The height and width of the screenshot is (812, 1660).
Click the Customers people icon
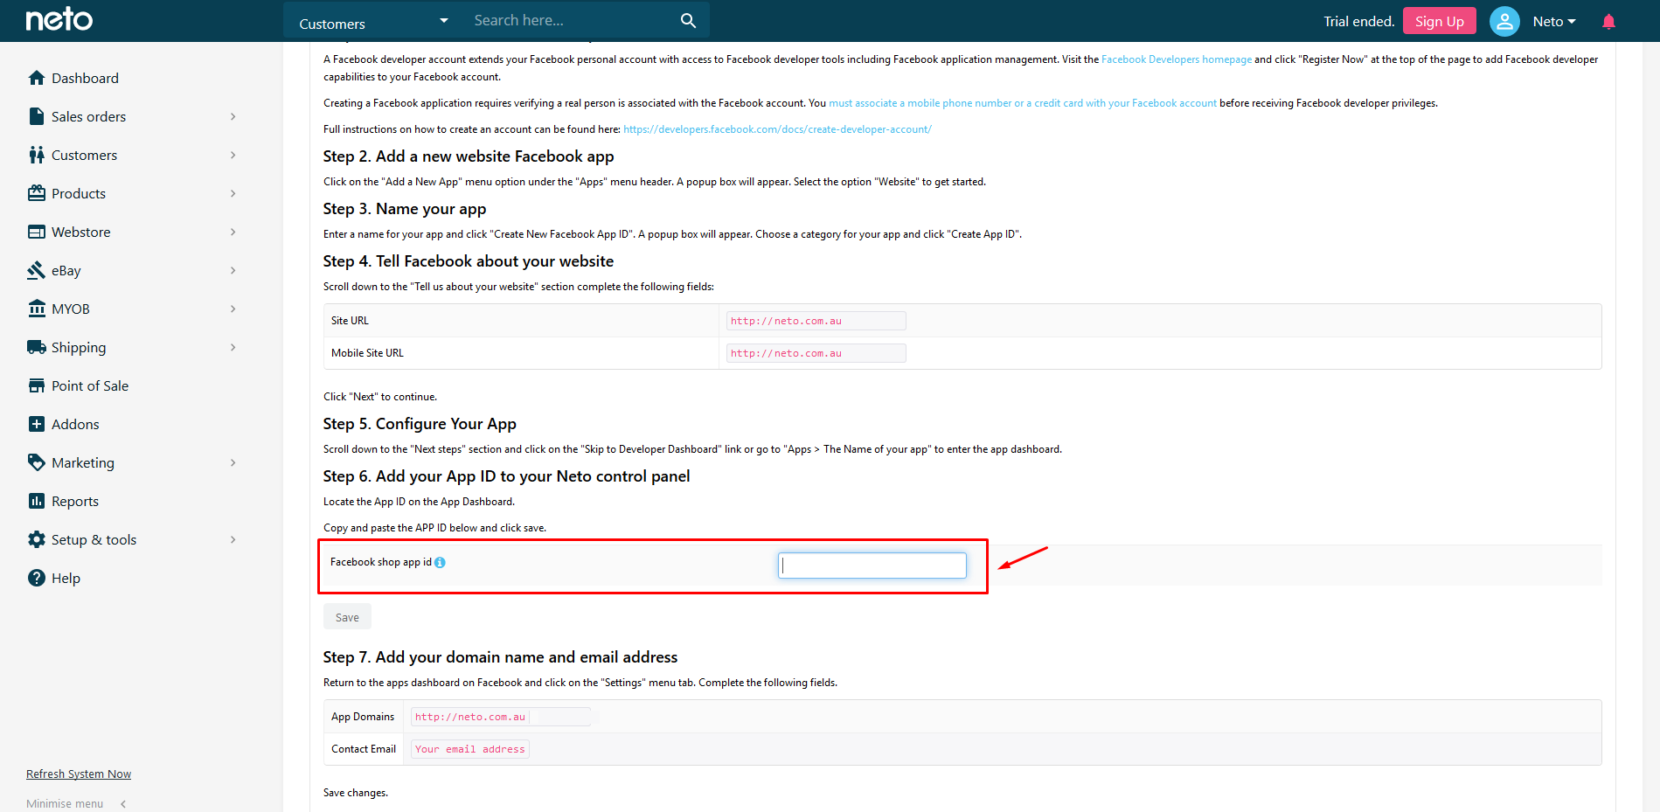(37, 155)
